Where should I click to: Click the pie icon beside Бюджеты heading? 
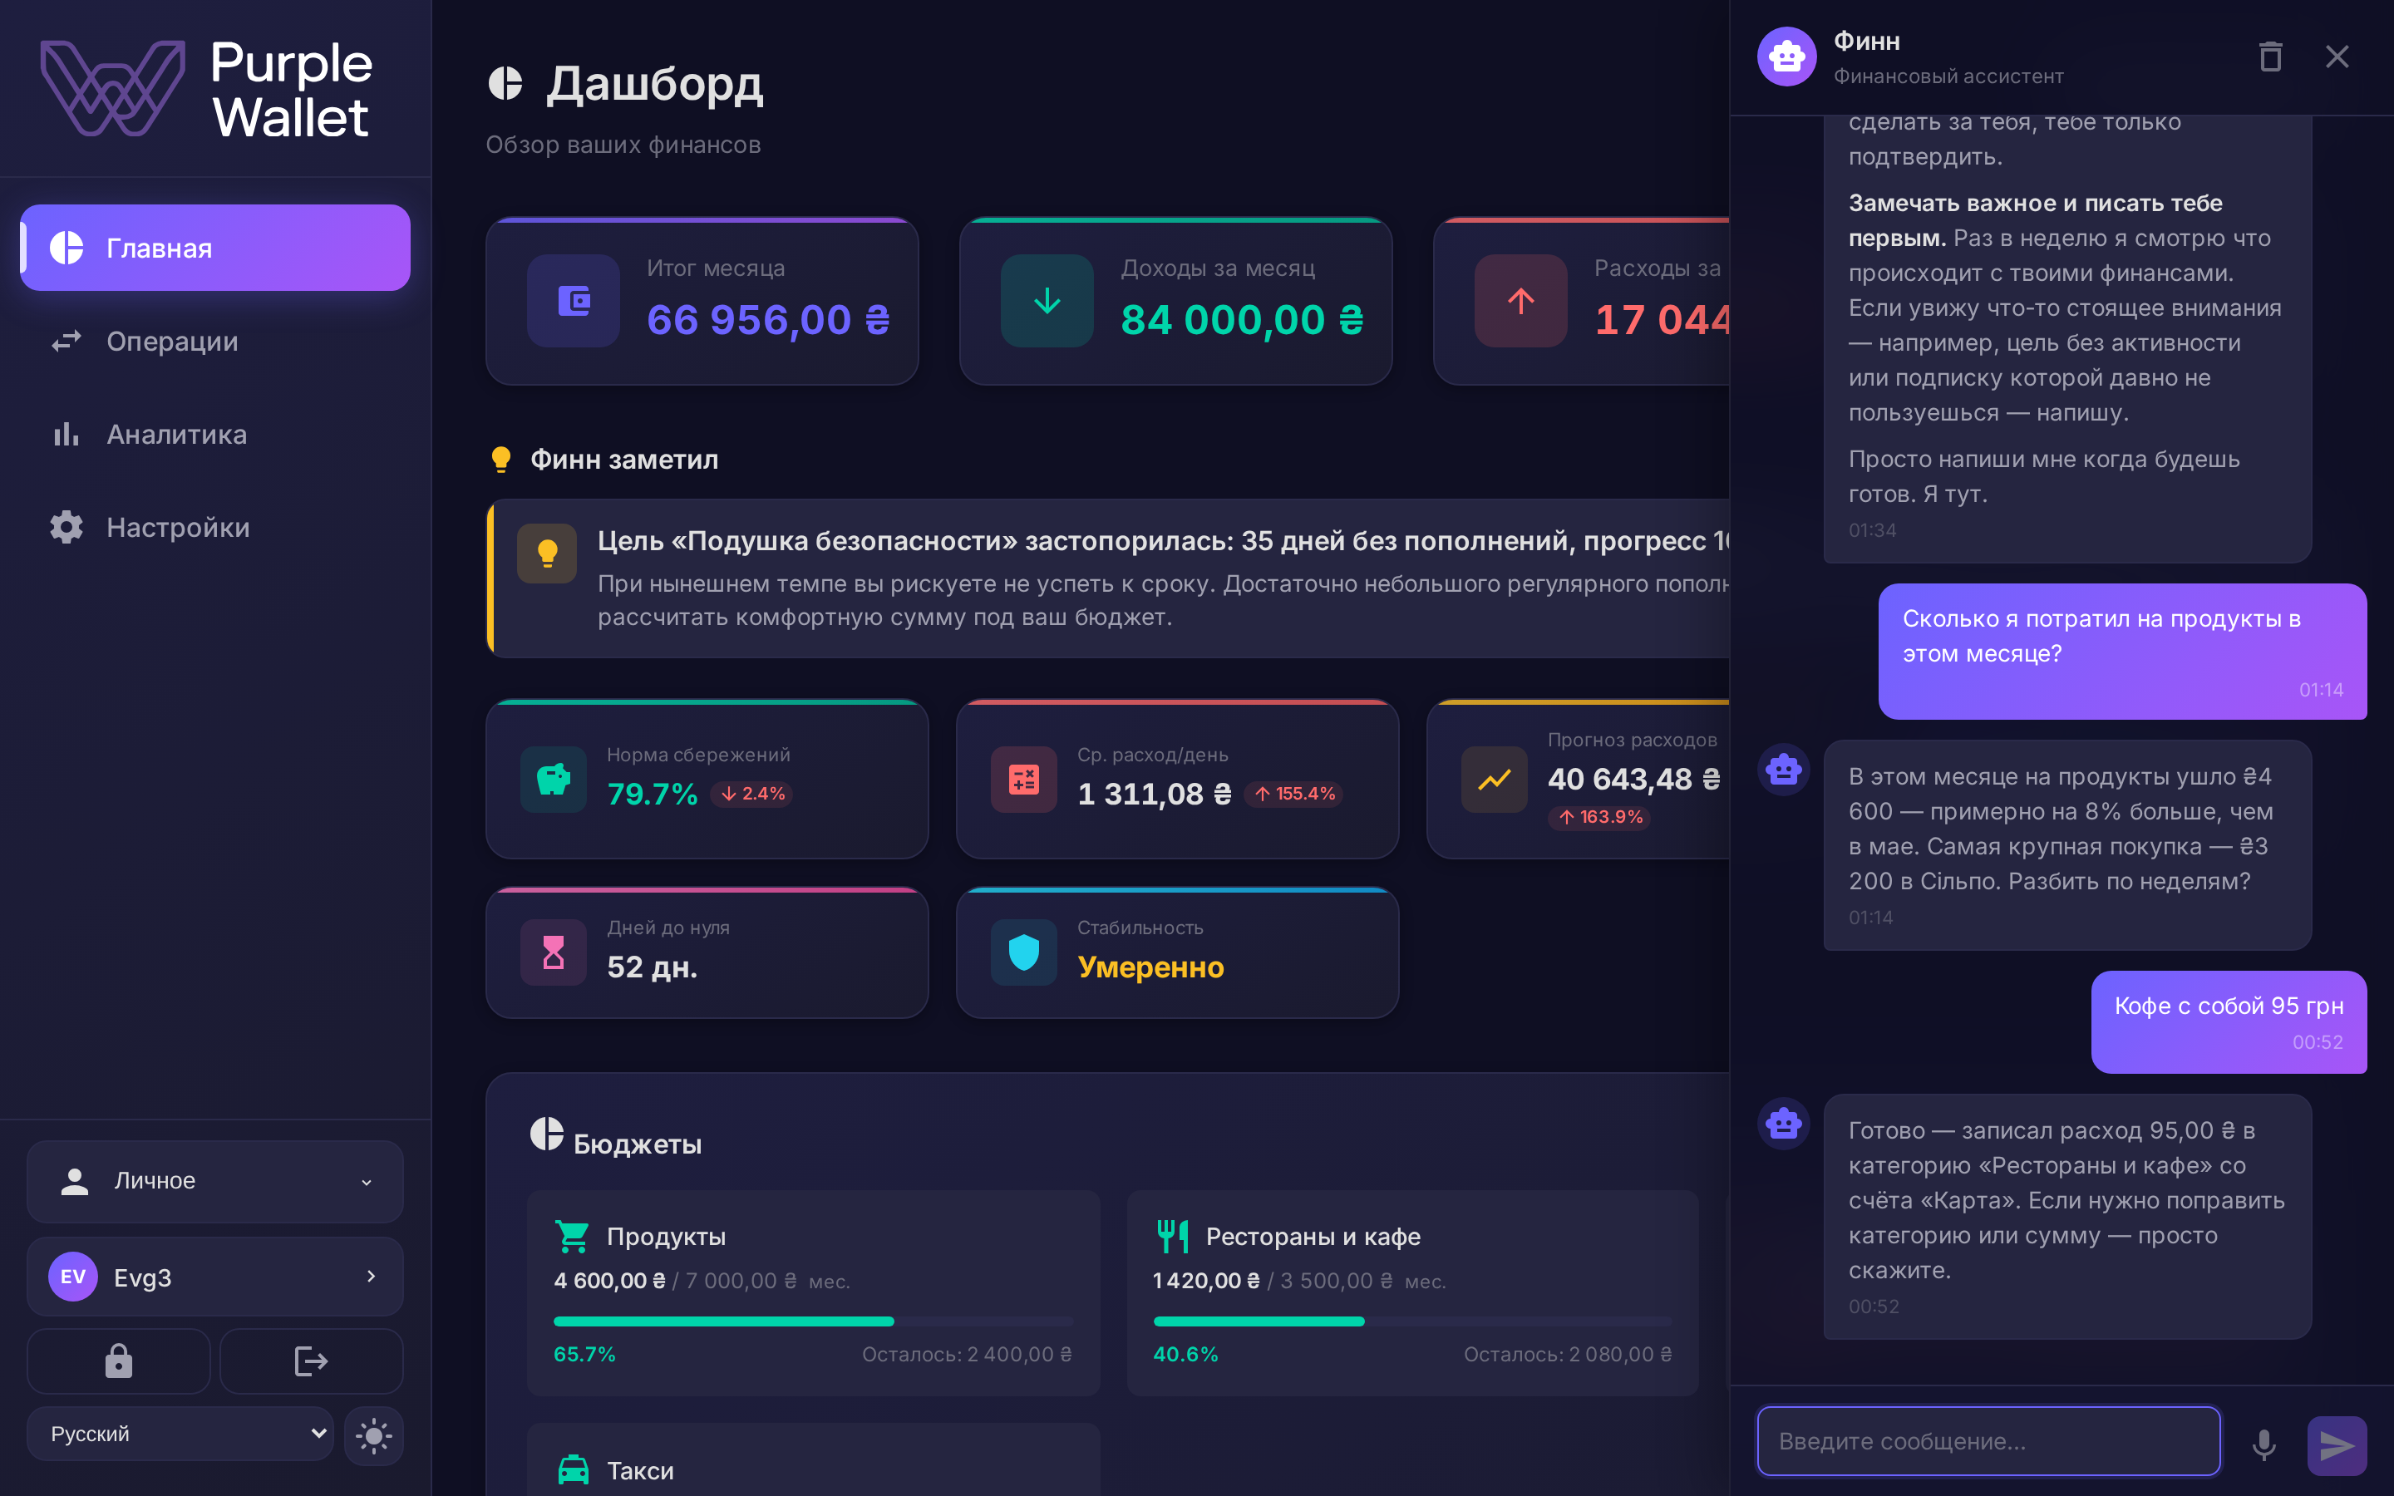(546, 1134)
